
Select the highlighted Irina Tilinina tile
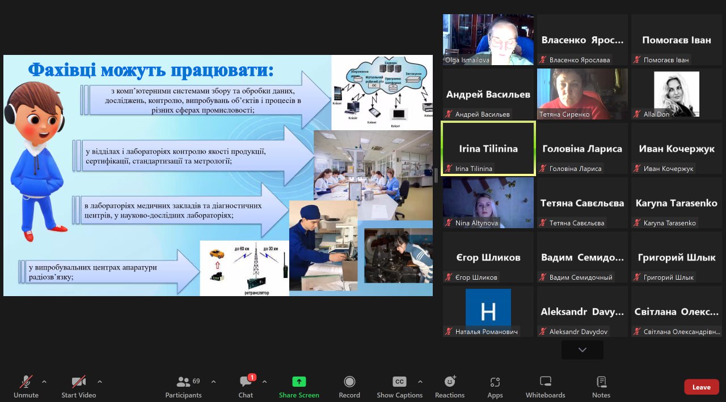488,148
